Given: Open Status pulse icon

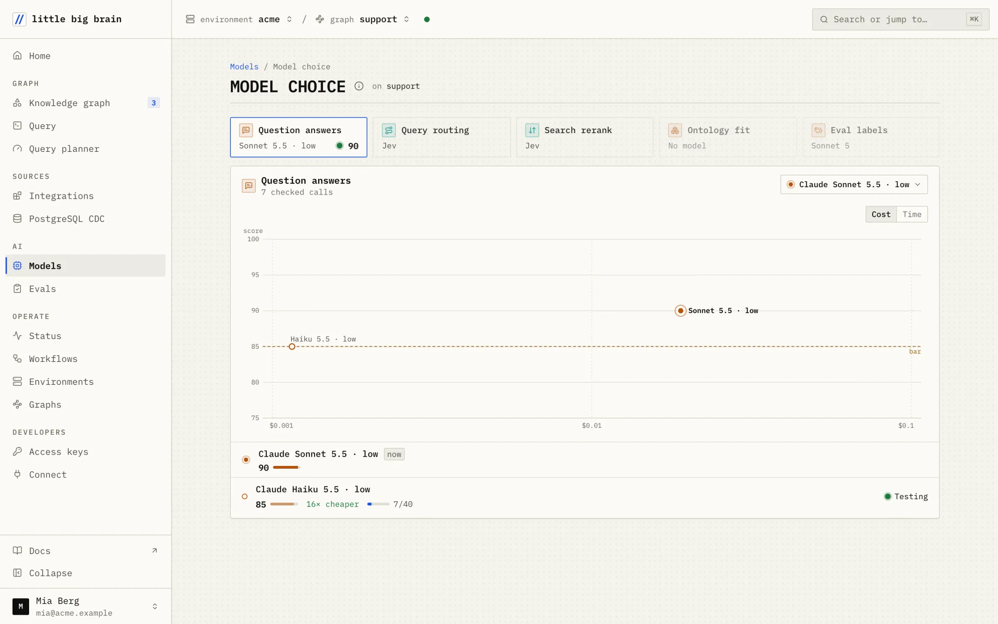Looking at the screenshot, I should [x=17, y=335].
